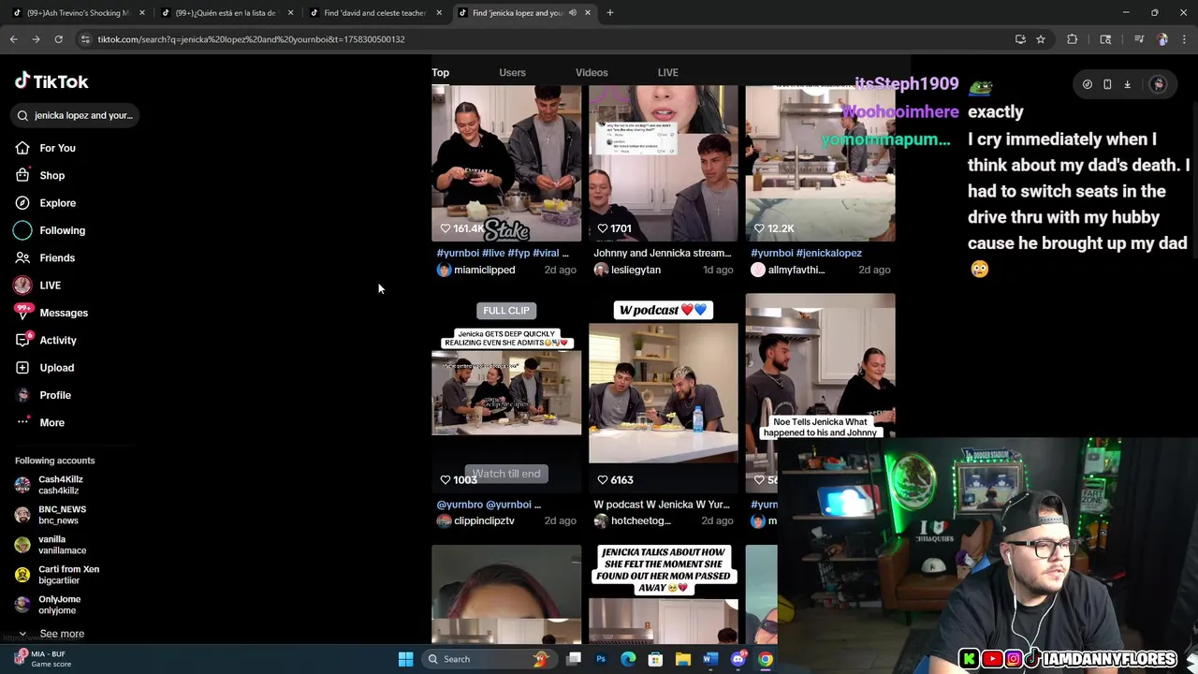1198x674 pixels.
Task: Open OnlyJome following account
Action: [48, 605]
